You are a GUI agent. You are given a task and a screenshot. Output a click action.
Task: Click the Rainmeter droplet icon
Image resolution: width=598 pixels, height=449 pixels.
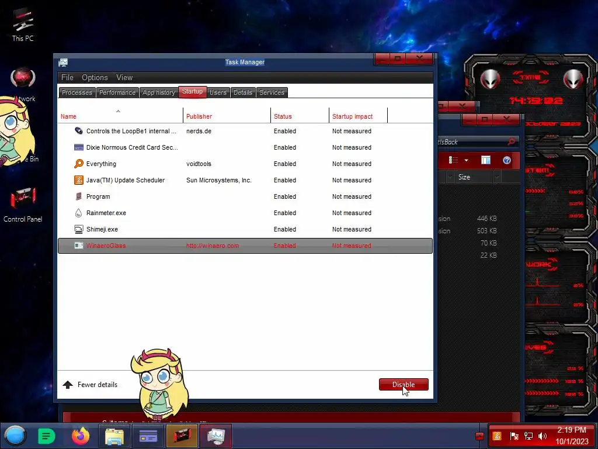(79, 213)
